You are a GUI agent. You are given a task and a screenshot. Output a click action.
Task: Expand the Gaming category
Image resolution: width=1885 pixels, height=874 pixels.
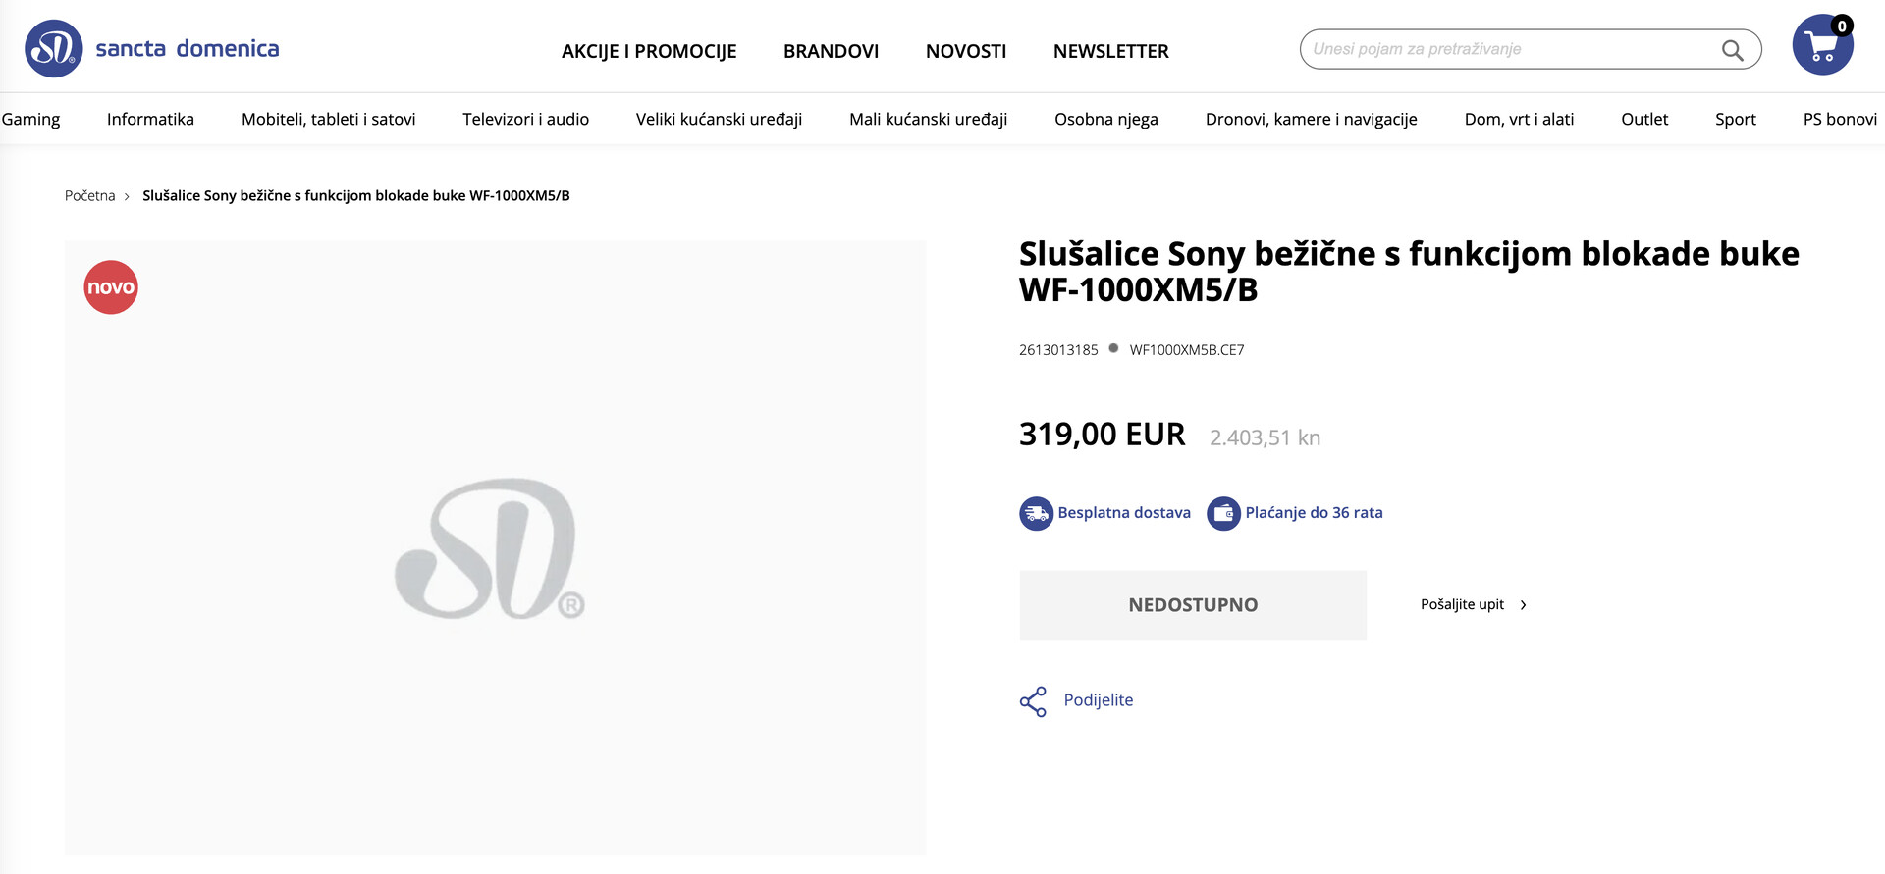tap(30, 119)
